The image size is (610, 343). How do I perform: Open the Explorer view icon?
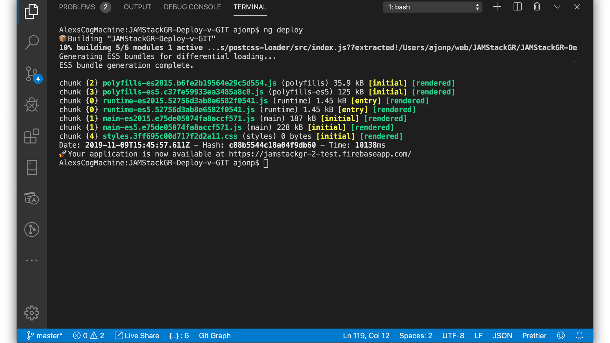click(31, 11)
